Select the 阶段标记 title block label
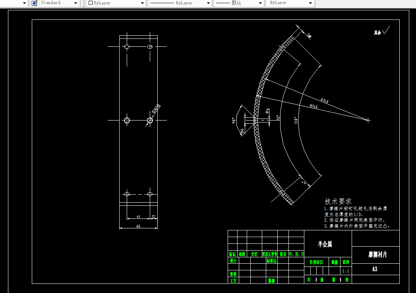Screen dimensions: 416x293 click(316, 262)
